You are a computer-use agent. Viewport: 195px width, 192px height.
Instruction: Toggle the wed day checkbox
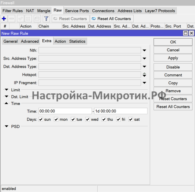(x=87, y=119)
